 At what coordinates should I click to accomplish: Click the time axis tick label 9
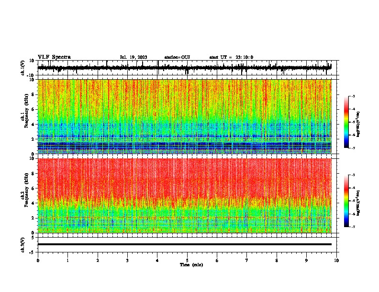pos(306,261)
